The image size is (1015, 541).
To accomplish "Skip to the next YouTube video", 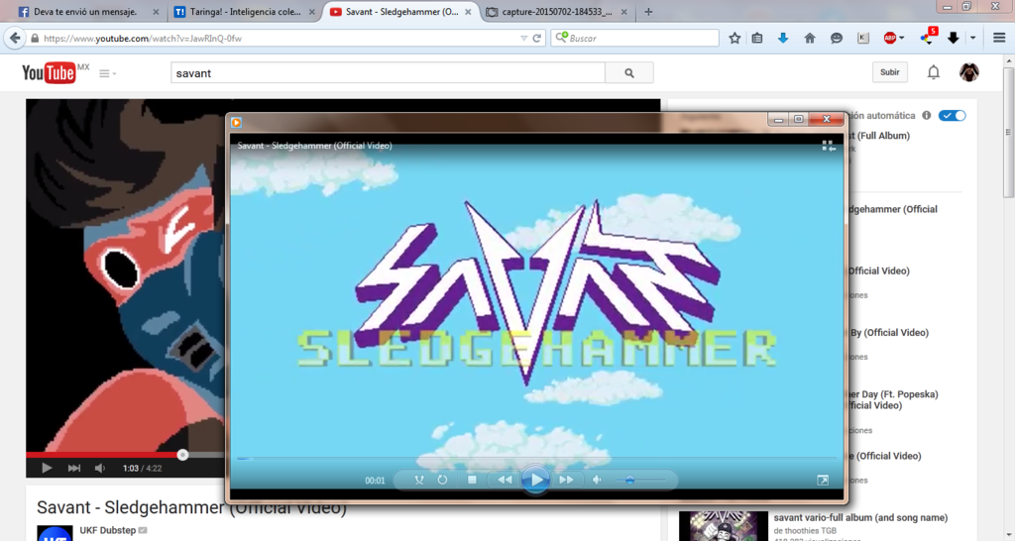I will point(73,468).
